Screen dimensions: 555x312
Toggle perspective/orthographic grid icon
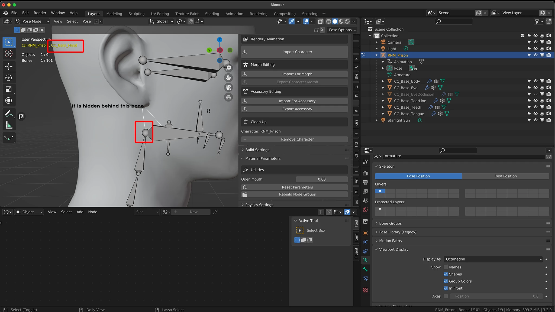click(x=228, y=97)
